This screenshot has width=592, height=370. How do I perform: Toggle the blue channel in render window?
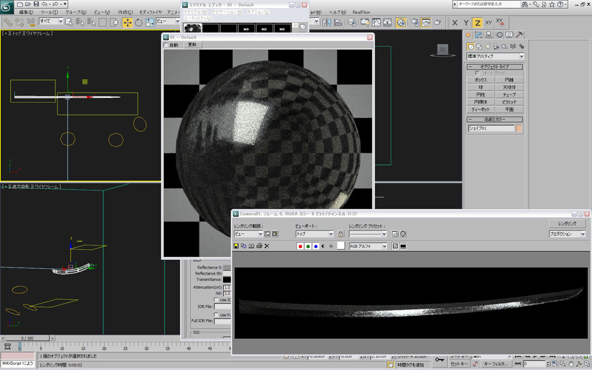316,246
